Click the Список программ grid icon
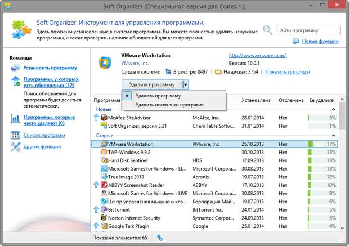The image size is (349, 246). click(x=15, y=135)
